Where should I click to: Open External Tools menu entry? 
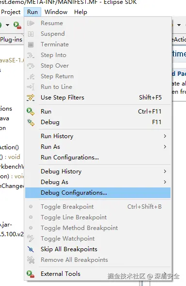tap(98, 274)
